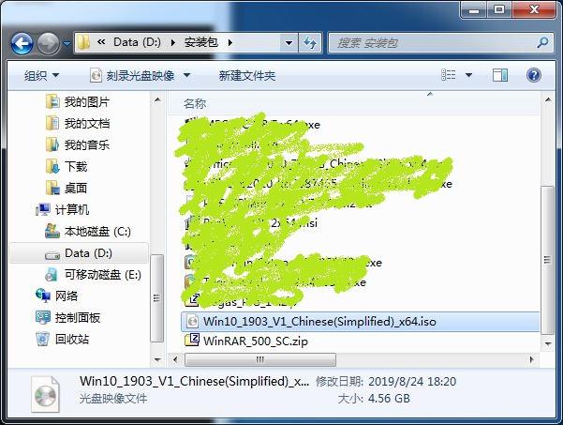Click the folder icon in address bar
The width and height of the screenshot is (563, 425).
point(83,43)
